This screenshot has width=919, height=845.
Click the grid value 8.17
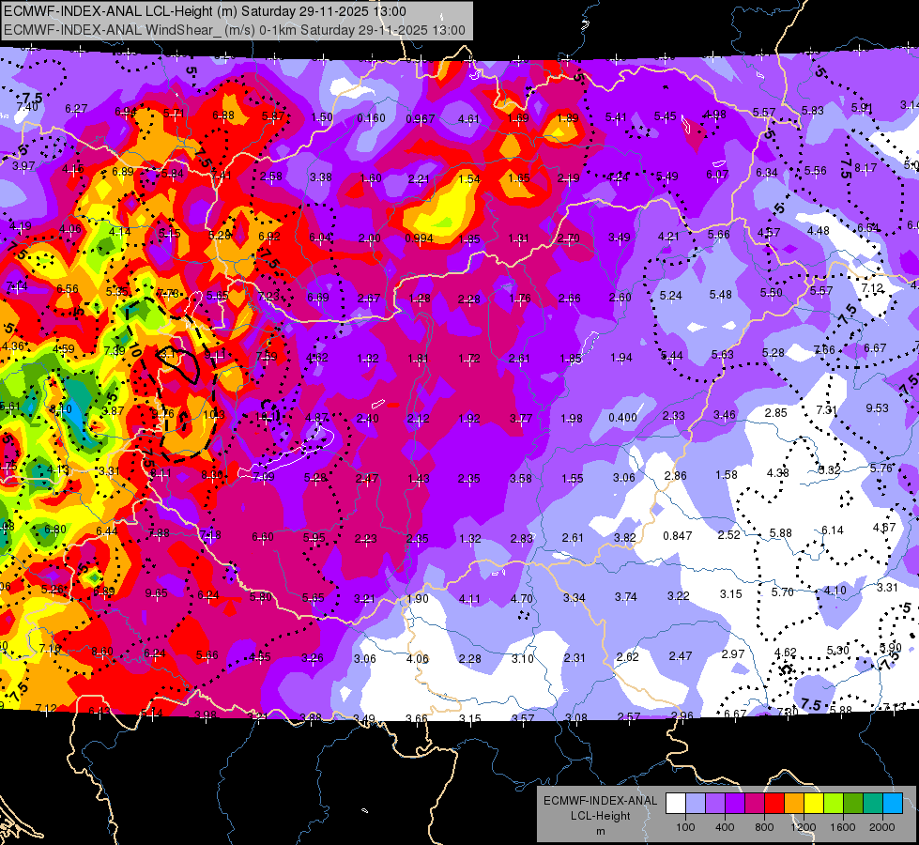click(865, 168)
